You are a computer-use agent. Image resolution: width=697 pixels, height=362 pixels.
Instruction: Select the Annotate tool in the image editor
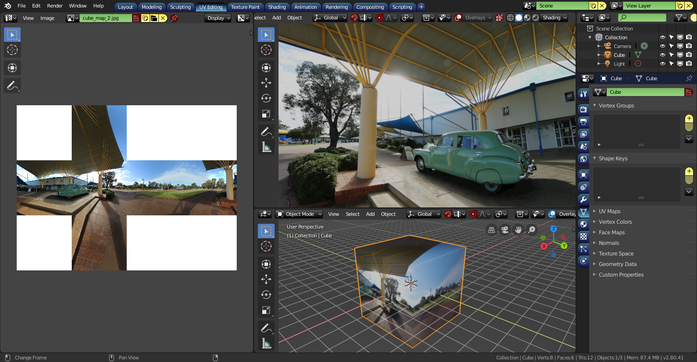pyautogui.click(x=12, y=85)
